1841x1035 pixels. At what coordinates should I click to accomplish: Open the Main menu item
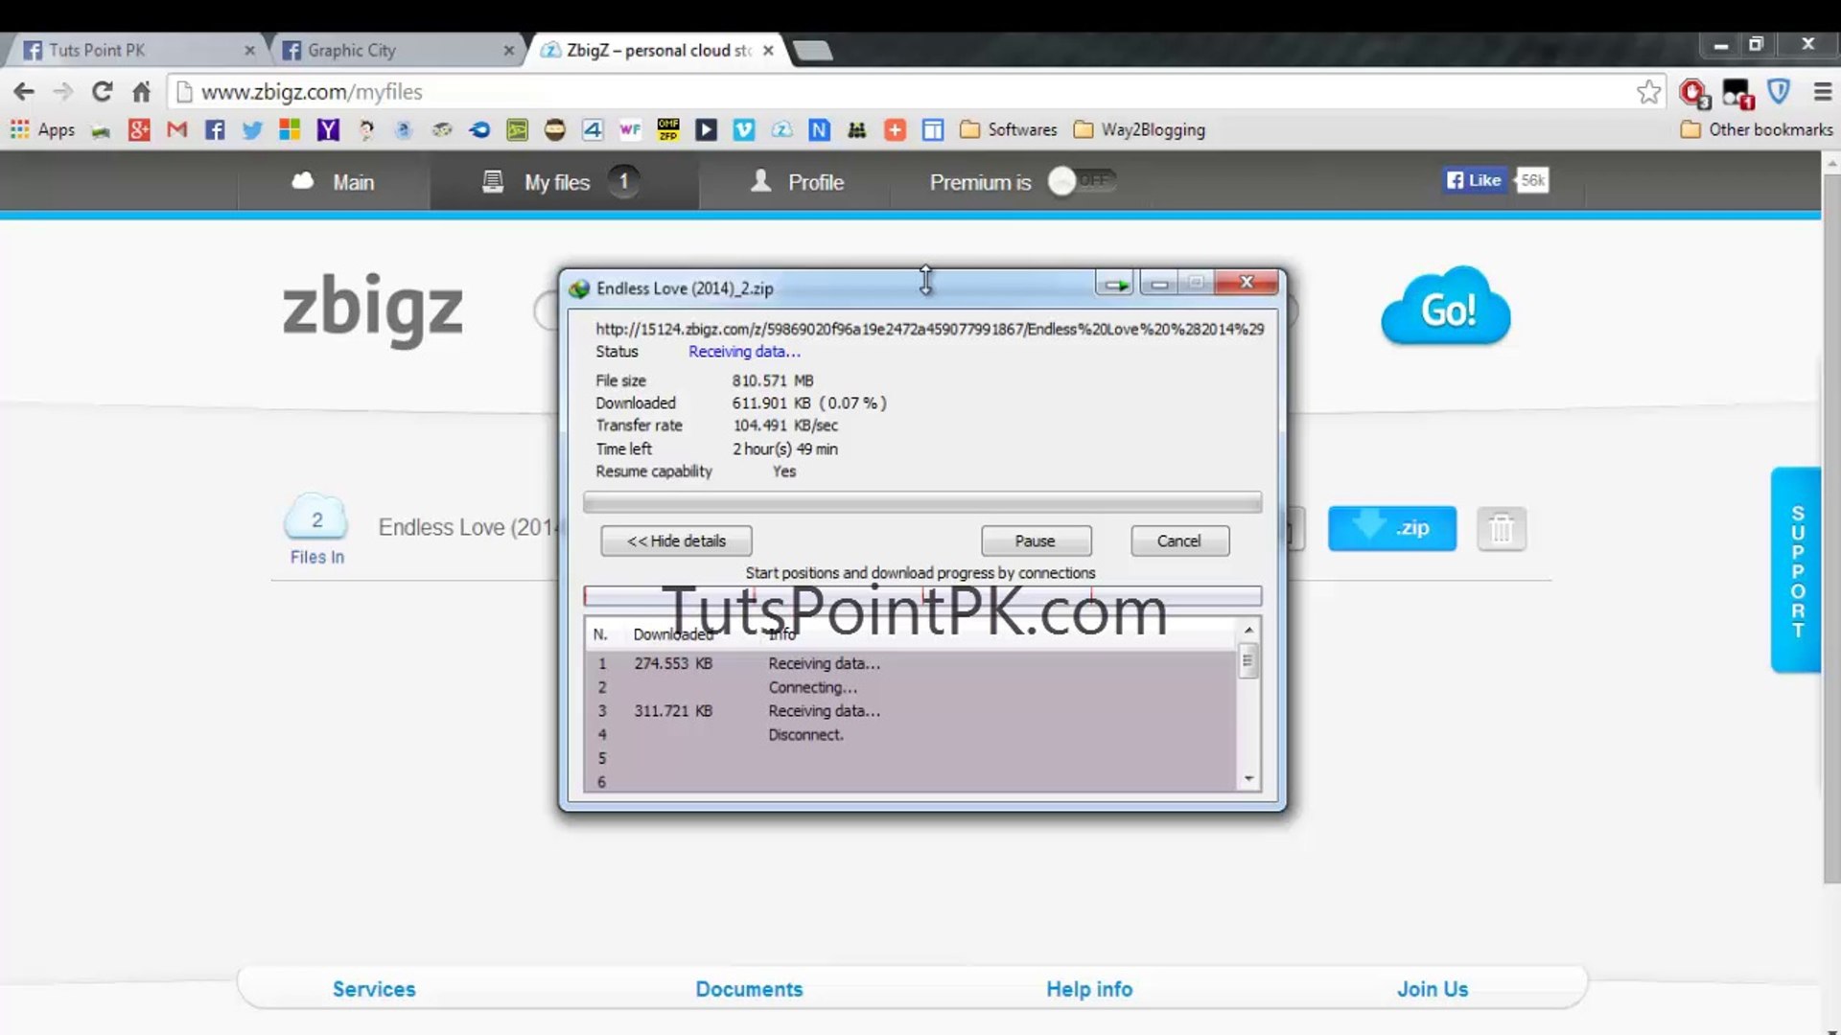tap(334, 182)
